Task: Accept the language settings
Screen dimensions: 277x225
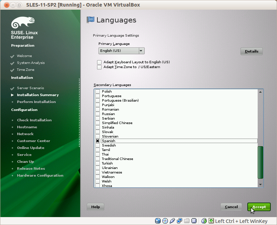Action: [259, 207]
